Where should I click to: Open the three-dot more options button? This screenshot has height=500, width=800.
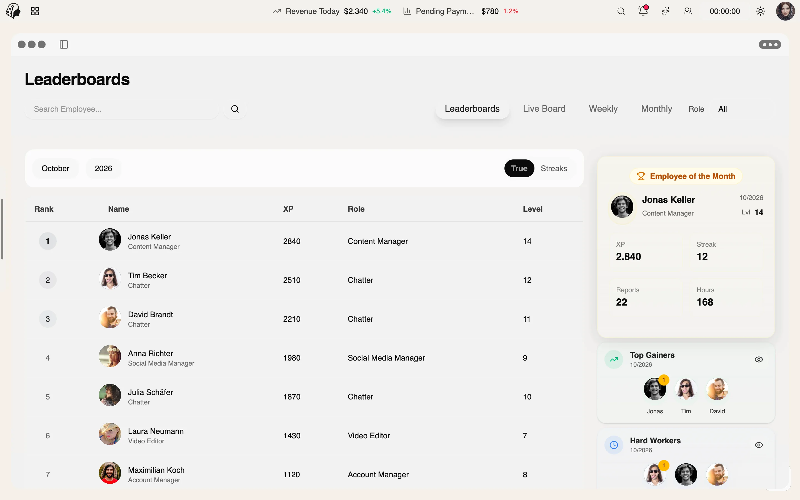[770, 44]
